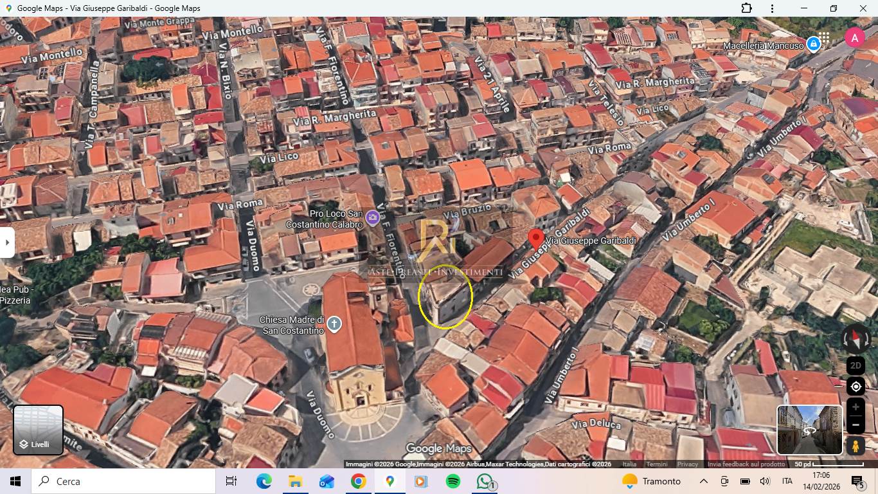Show hidden system tray icons
Image resolution: width=878 pixels, height=494 pixels.
[x=703, y=481]
